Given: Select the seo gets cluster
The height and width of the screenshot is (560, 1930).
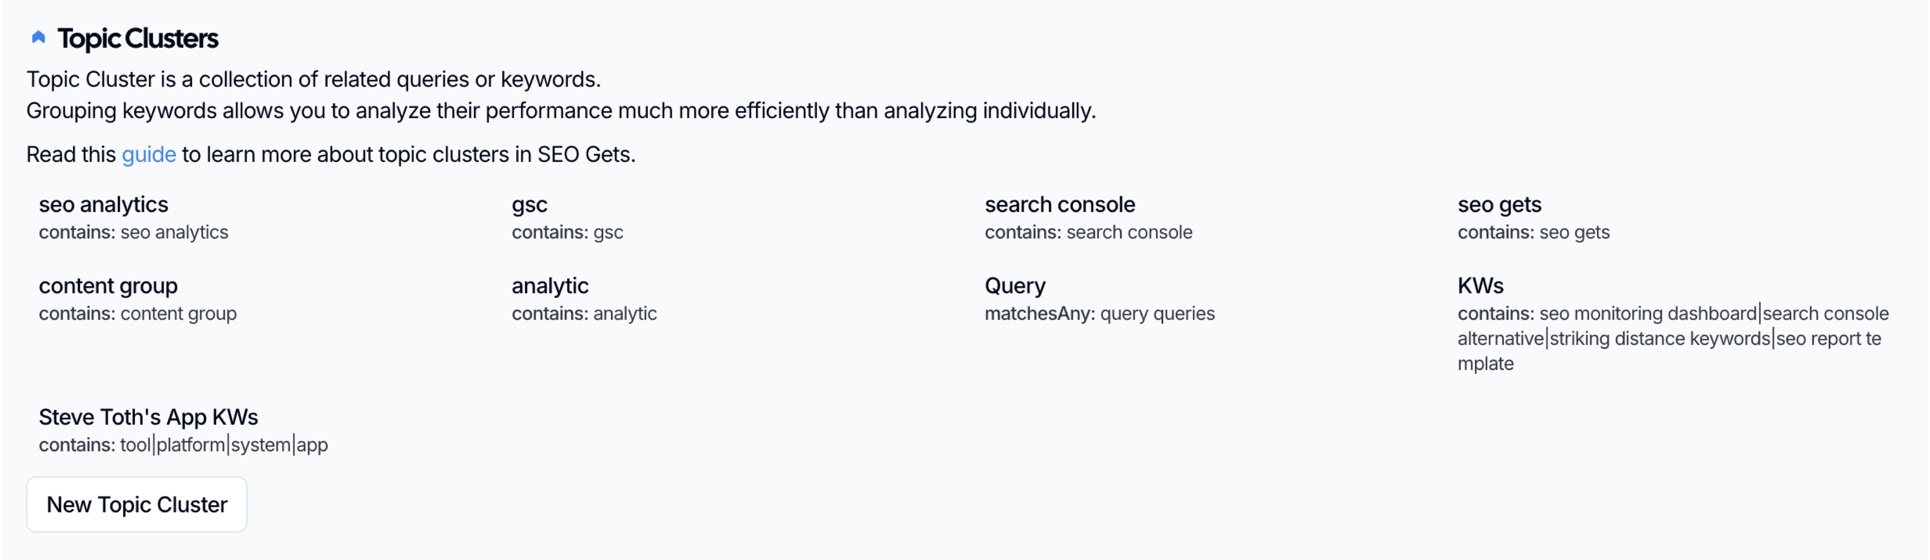Looking at the screenshot, I should tap(1499, 204).
